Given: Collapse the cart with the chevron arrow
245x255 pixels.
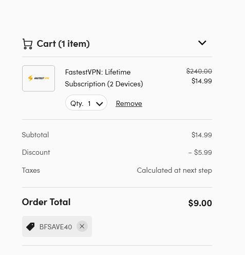Looking at the screenshot, I should click(x=202, y=43).
